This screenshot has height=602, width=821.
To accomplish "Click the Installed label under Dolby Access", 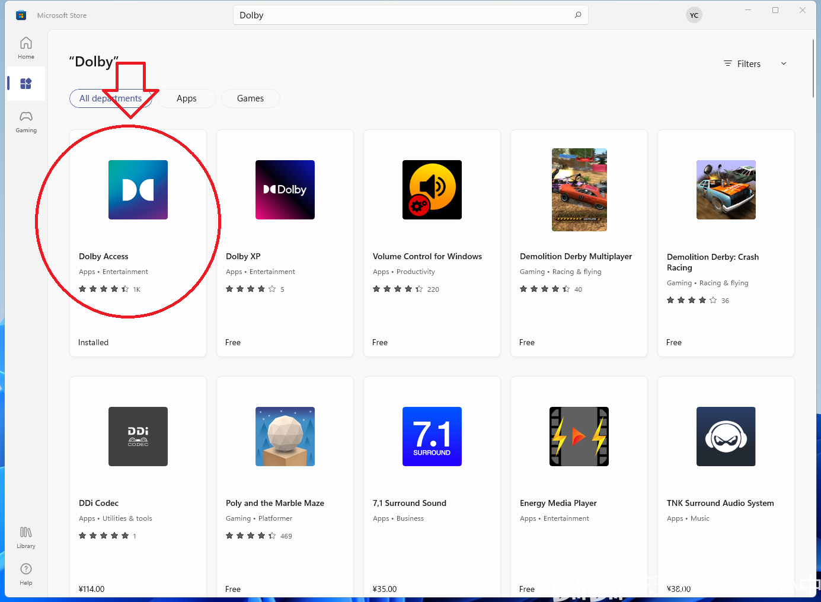I will pos(94,342).
